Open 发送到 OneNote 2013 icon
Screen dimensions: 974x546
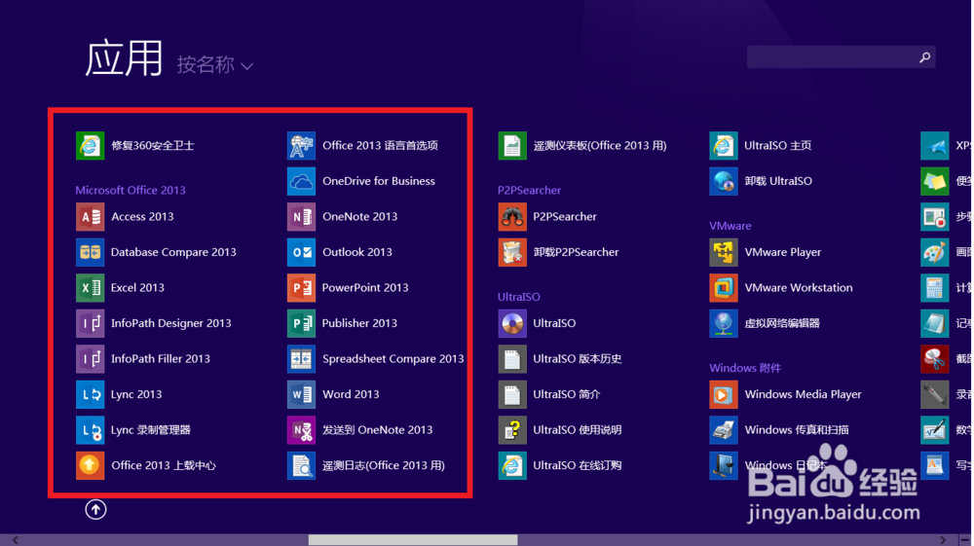click(x=301, y=430)
